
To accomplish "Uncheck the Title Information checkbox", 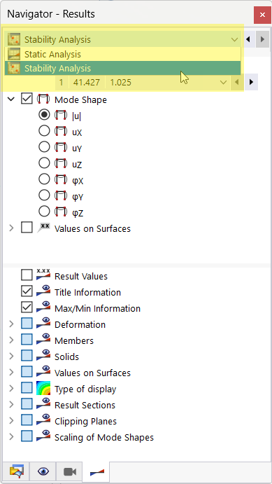I will [27, 291].
